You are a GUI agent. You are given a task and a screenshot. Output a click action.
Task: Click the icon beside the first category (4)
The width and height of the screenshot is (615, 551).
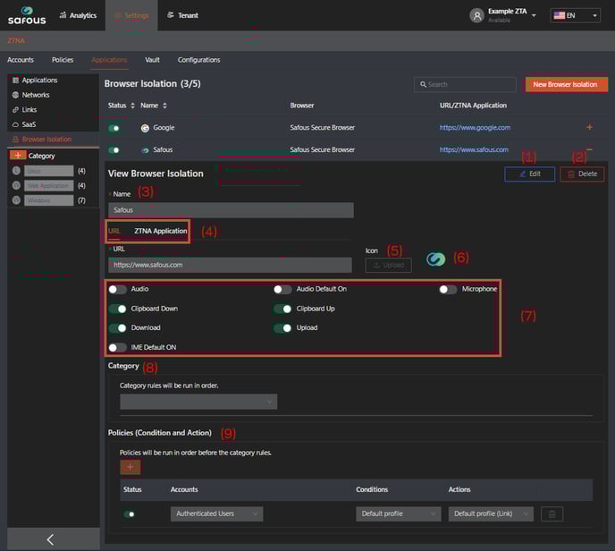click(x=16, y=170)
